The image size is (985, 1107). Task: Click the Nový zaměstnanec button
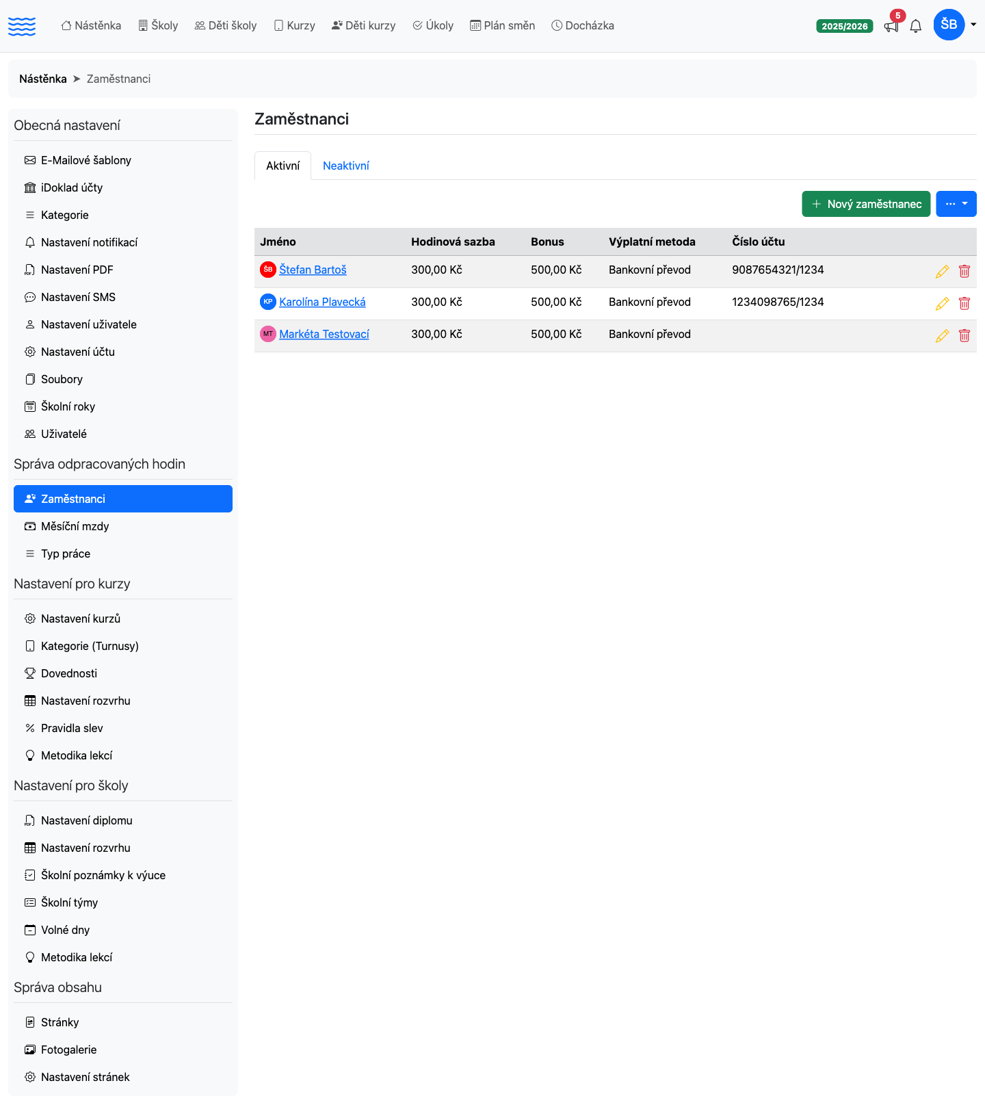866,204
